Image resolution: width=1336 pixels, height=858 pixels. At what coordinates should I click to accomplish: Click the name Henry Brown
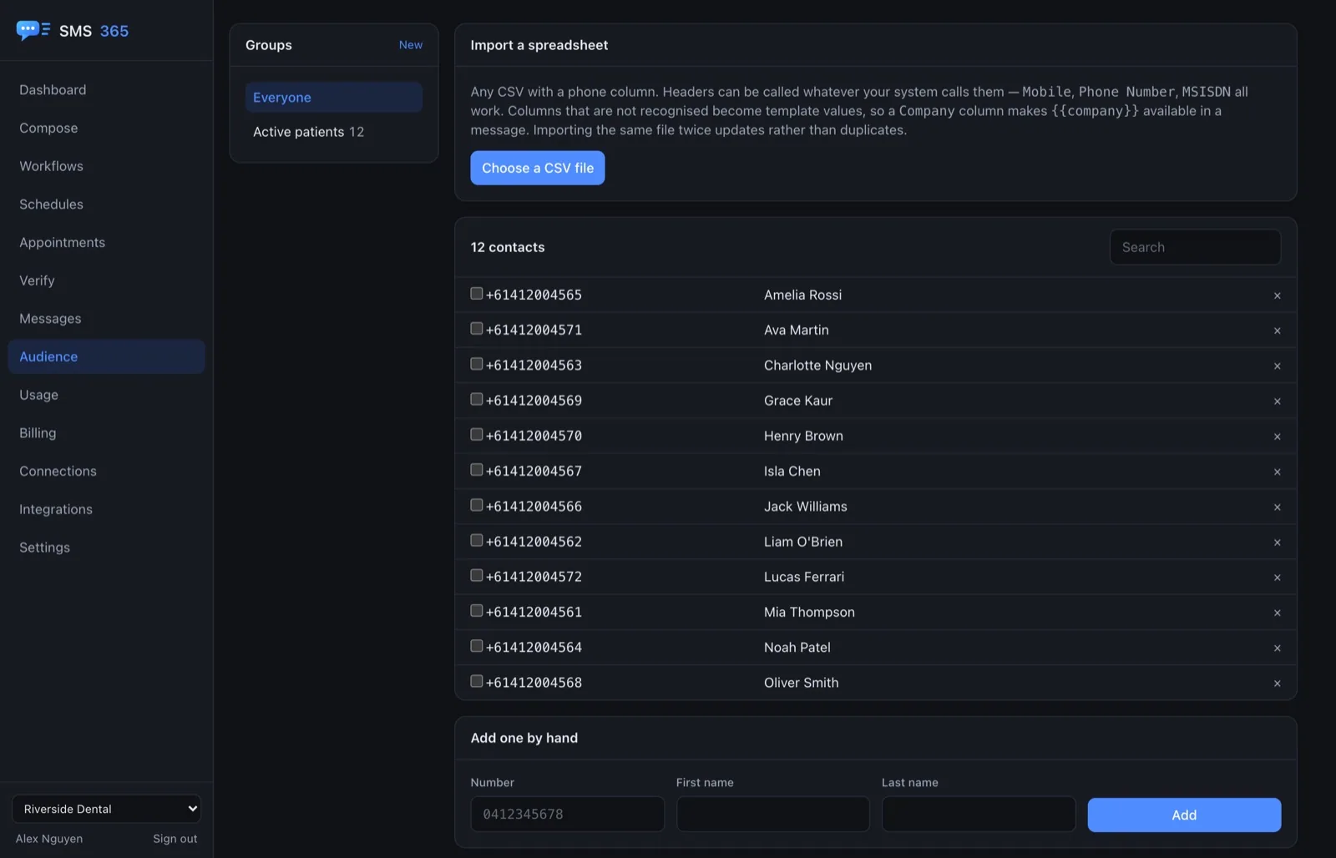pos(803,436)
